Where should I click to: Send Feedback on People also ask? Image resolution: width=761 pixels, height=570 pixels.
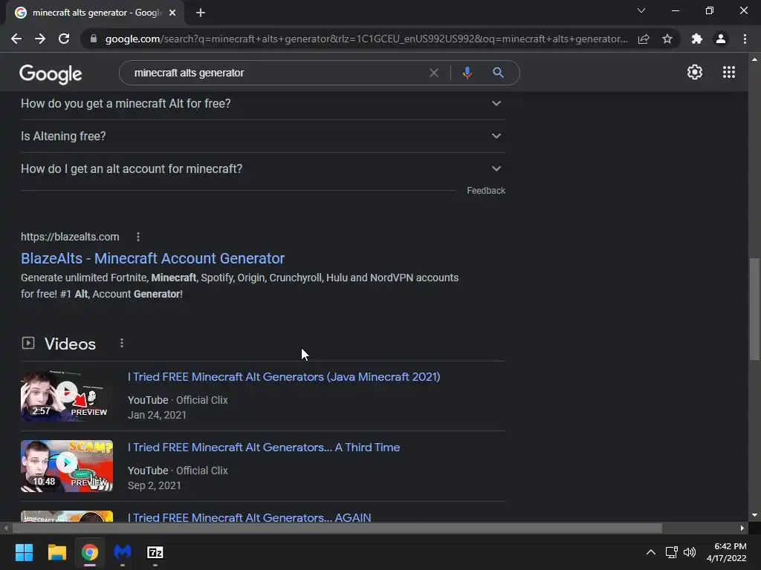[486, 191]
